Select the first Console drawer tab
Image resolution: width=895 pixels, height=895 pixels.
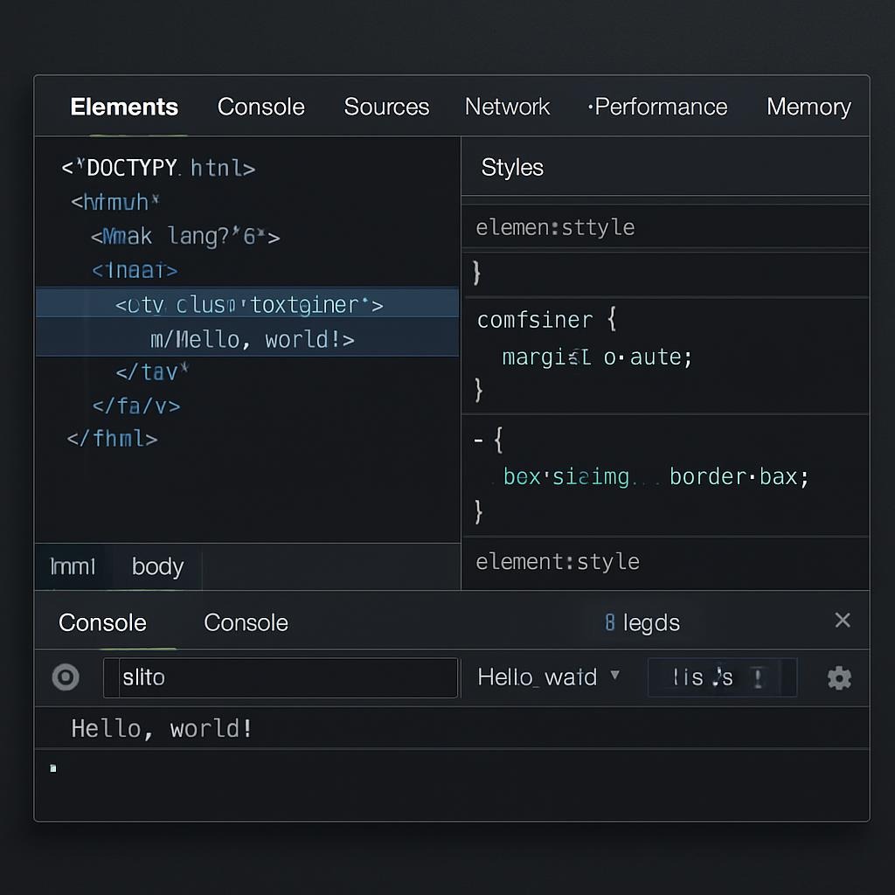pos(103,622)
